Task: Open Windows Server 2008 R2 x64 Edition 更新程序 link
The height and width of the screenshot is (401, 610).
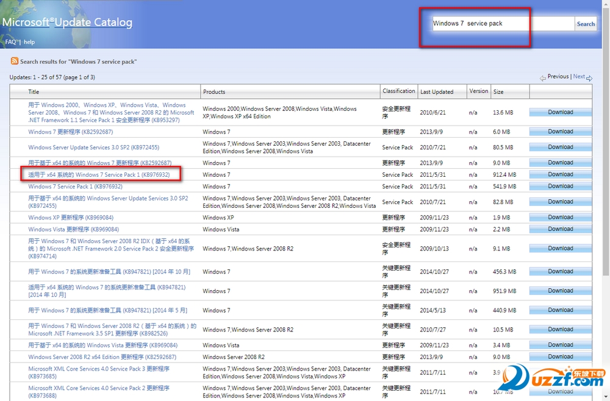Action: 102,357
